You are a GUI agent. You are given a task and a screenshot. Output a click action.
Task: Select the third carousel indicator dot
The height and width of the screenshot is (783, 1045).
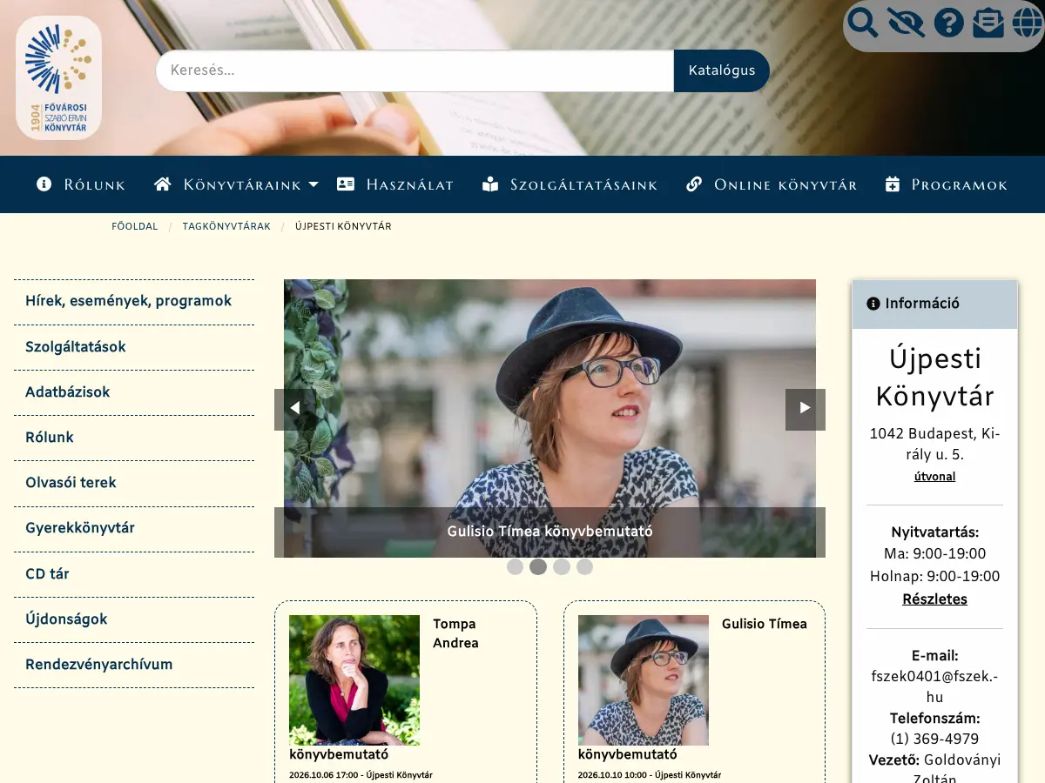pos(562,566)
